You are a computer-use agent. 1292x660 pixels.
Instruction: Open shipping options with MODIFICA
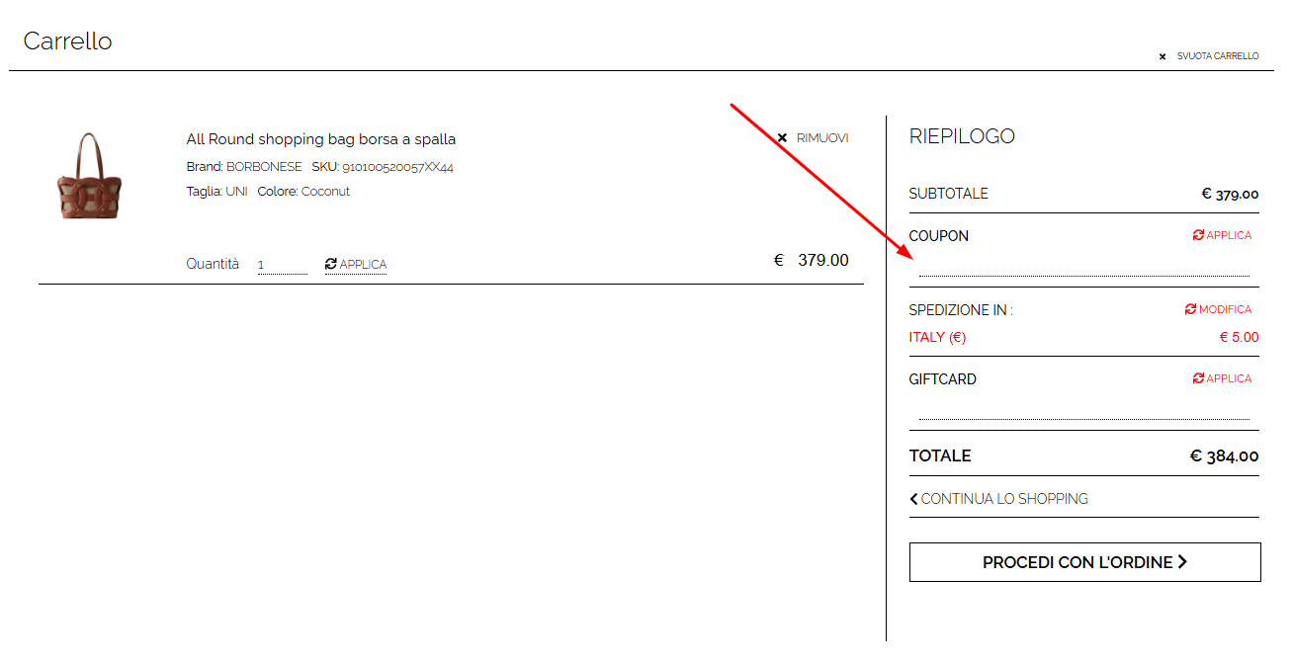point(1224,308)
